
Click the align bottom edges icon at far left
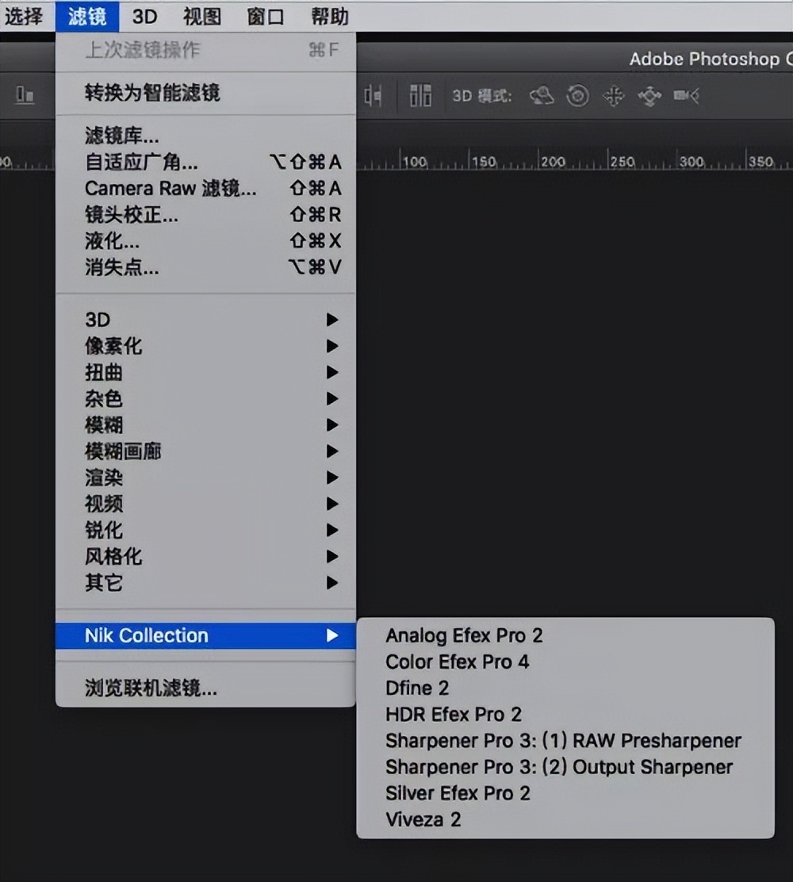[25, 96]
